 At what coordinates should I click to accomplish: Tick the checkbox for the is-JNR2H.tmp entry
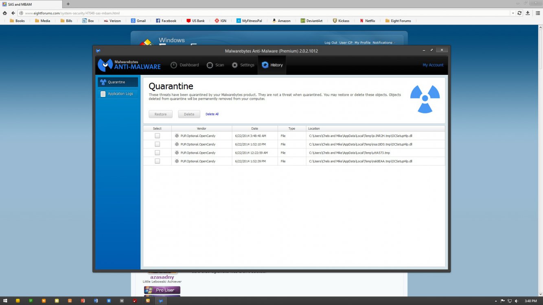[157, 136]
